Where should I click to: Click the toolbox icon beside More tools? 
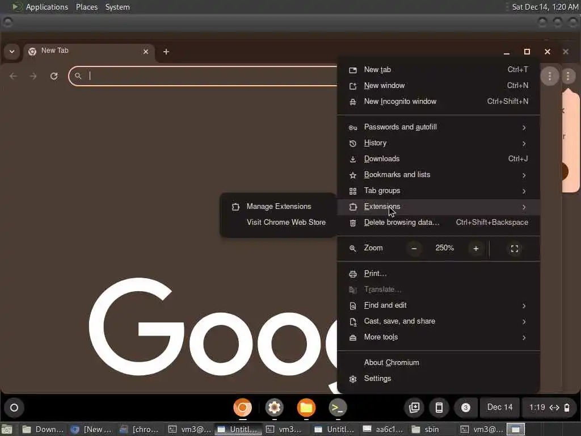pos(353,338)
